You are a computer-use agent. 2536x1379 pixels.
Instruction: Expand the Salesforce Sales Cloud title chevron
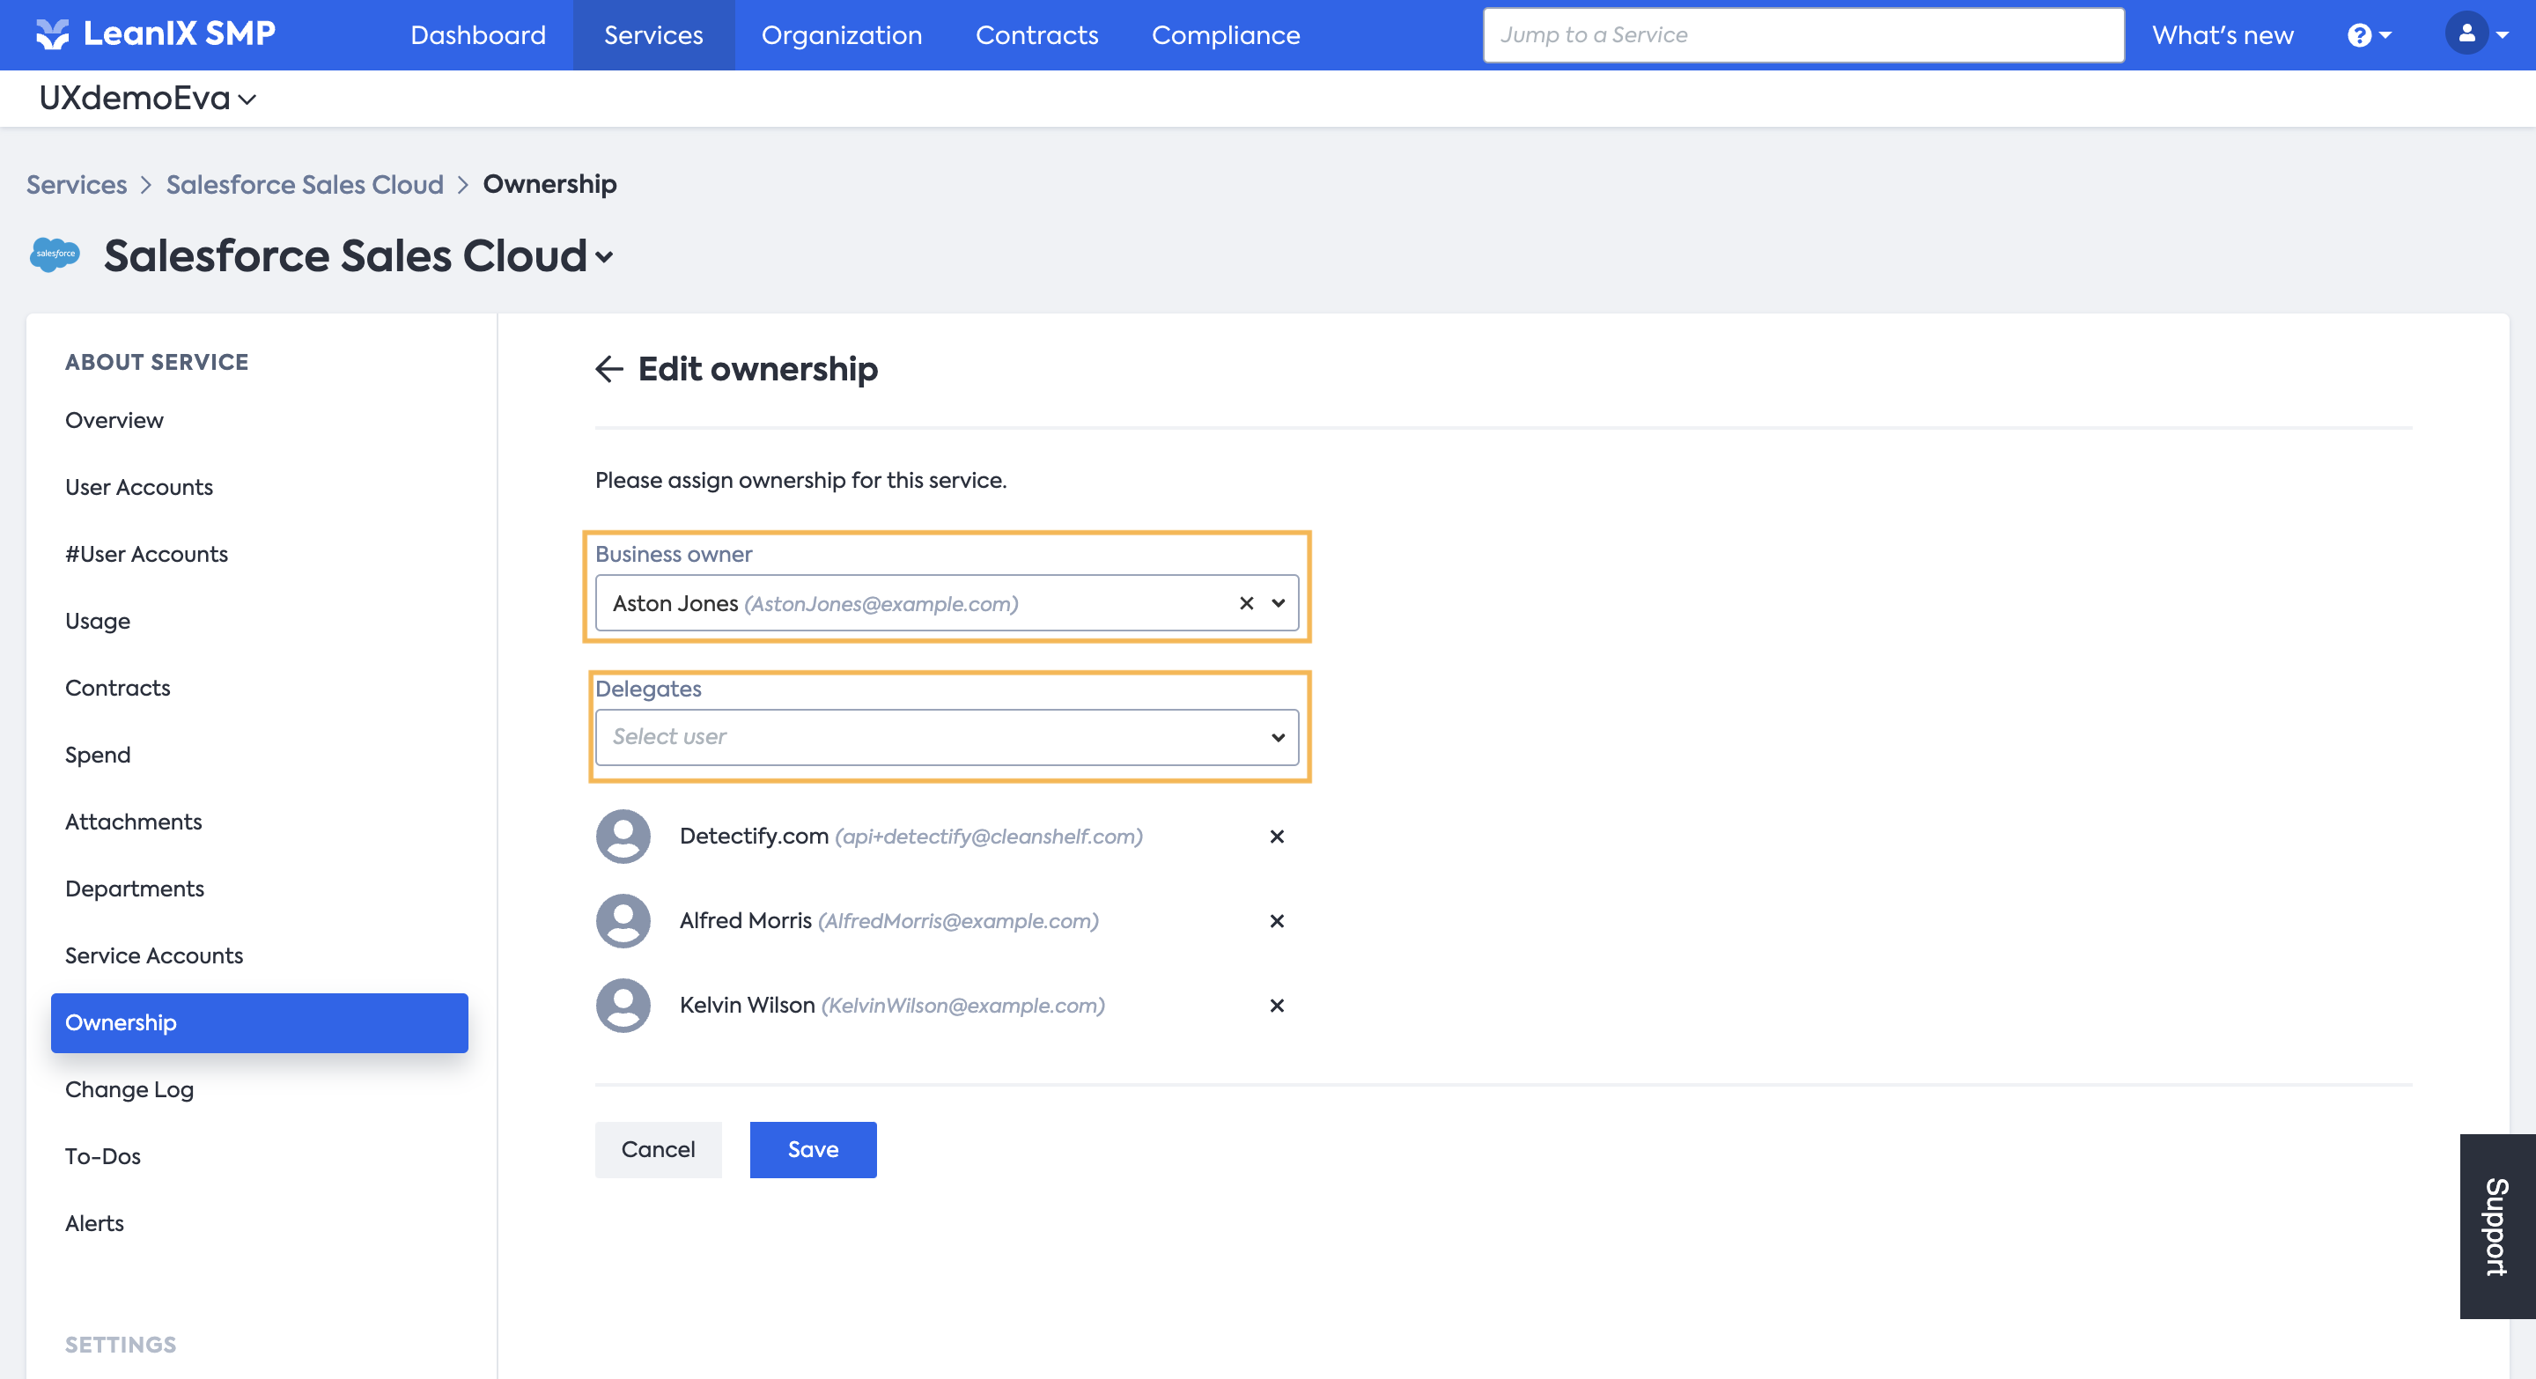pyautogui.click(x=604, y=258)
